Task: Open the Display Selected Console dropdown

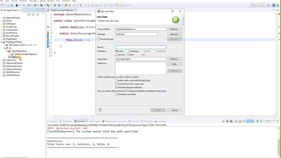Action: (264, 121)
